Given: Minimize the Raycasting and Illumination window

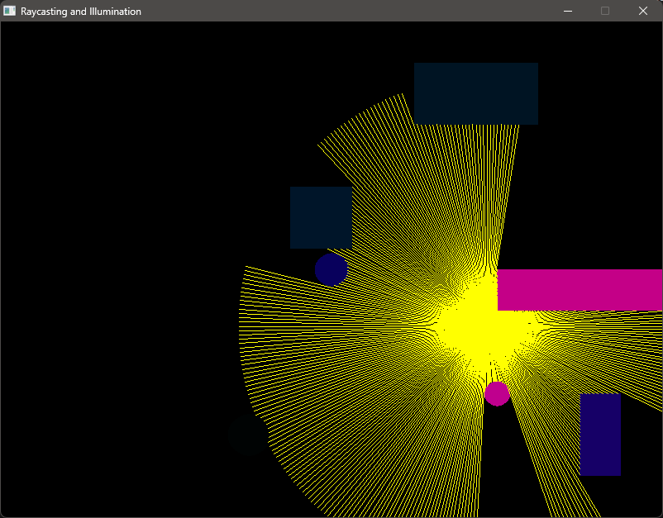Looking at the screenshot, I should pyautogui.click(x=568, y=11).
